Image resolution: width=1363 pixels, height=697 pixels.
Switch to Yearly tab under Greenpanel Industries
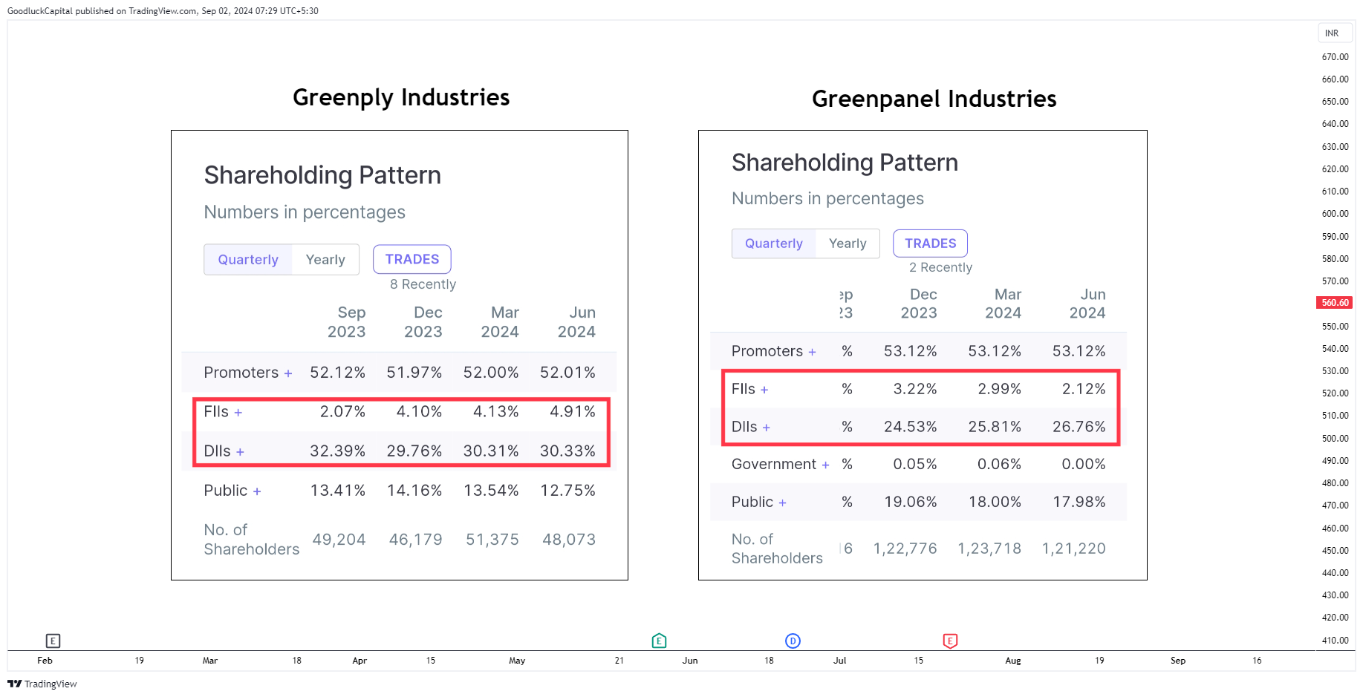pyautogui.click(x=848, y=243)
